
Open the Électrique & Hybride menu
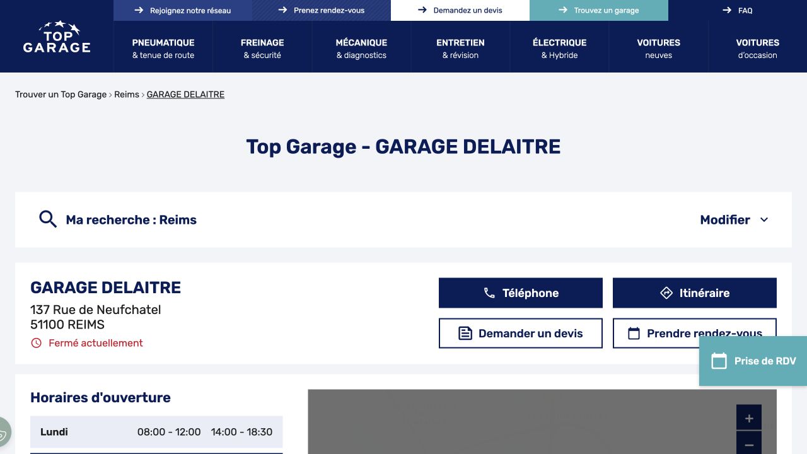559,49
